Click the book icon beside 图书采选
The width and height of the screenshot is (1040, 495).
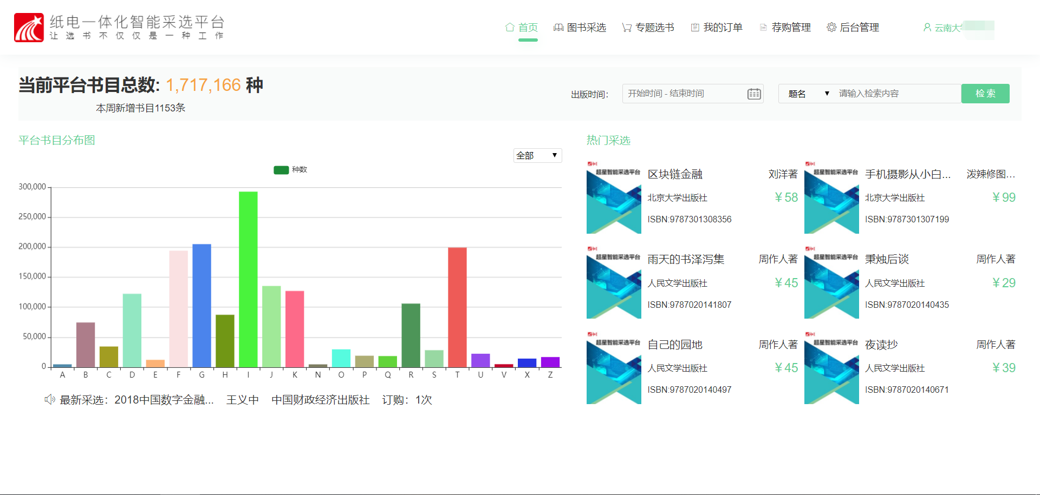558,28
